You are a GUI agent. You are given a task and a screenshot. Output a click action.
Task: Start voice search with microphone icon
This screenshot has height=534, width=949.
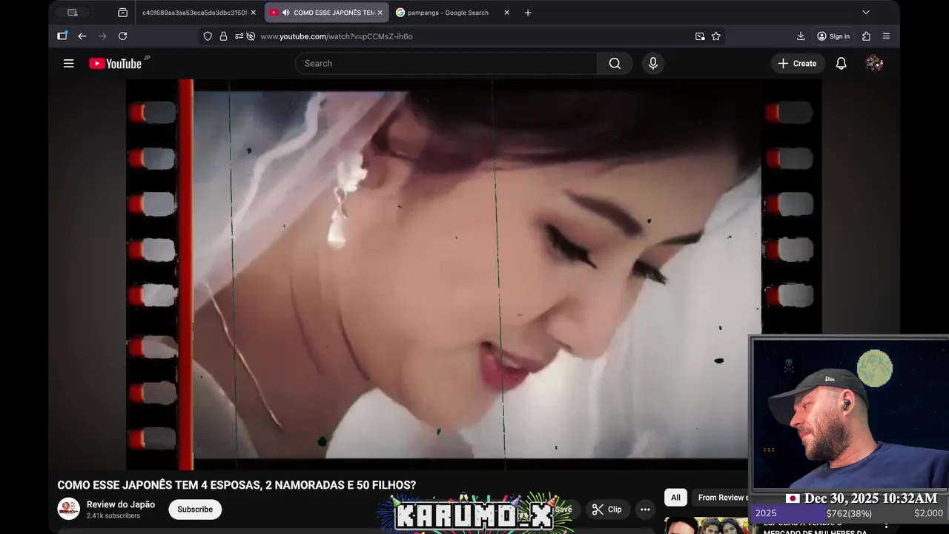(x=653, y=64)
